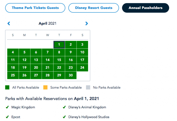Click the green checkmark beside Magic Kingdom
The width and height of the screenshot is (177, 121).
click(x=7, y=107)
